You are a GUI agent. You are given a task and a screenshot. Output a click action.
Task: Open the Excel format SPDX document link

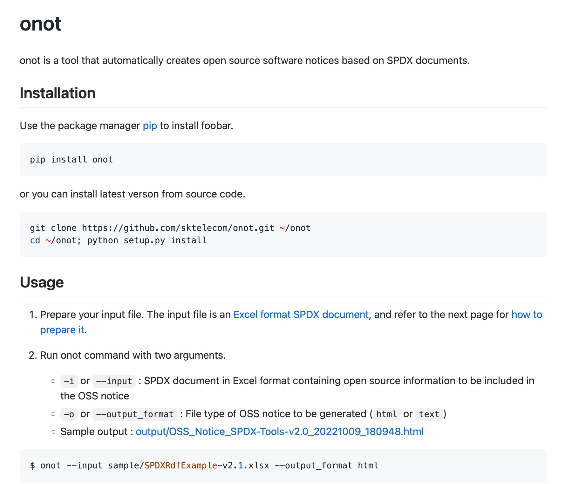tap(301, 315)
